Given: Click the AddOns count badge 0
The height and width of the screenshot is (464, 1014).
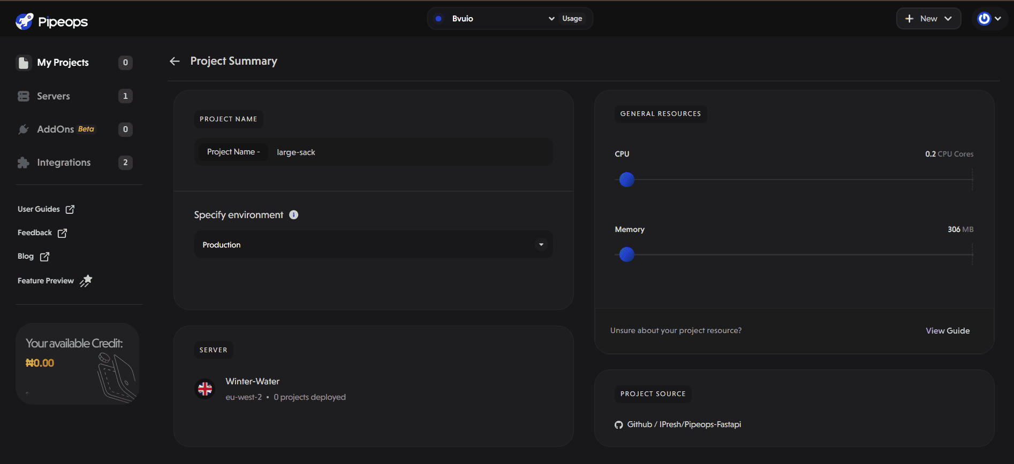Looking at the screenshot, I should tap(125, 129).
